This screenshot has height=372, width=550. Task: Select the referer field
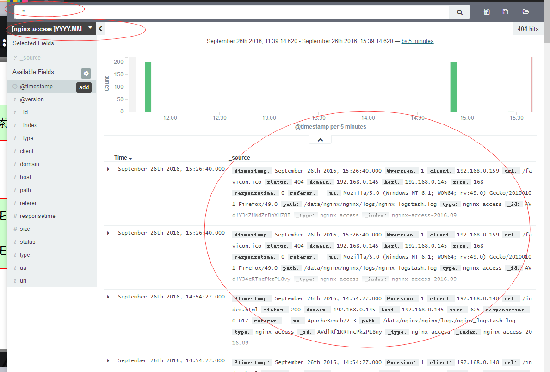(x=28, y=203)
